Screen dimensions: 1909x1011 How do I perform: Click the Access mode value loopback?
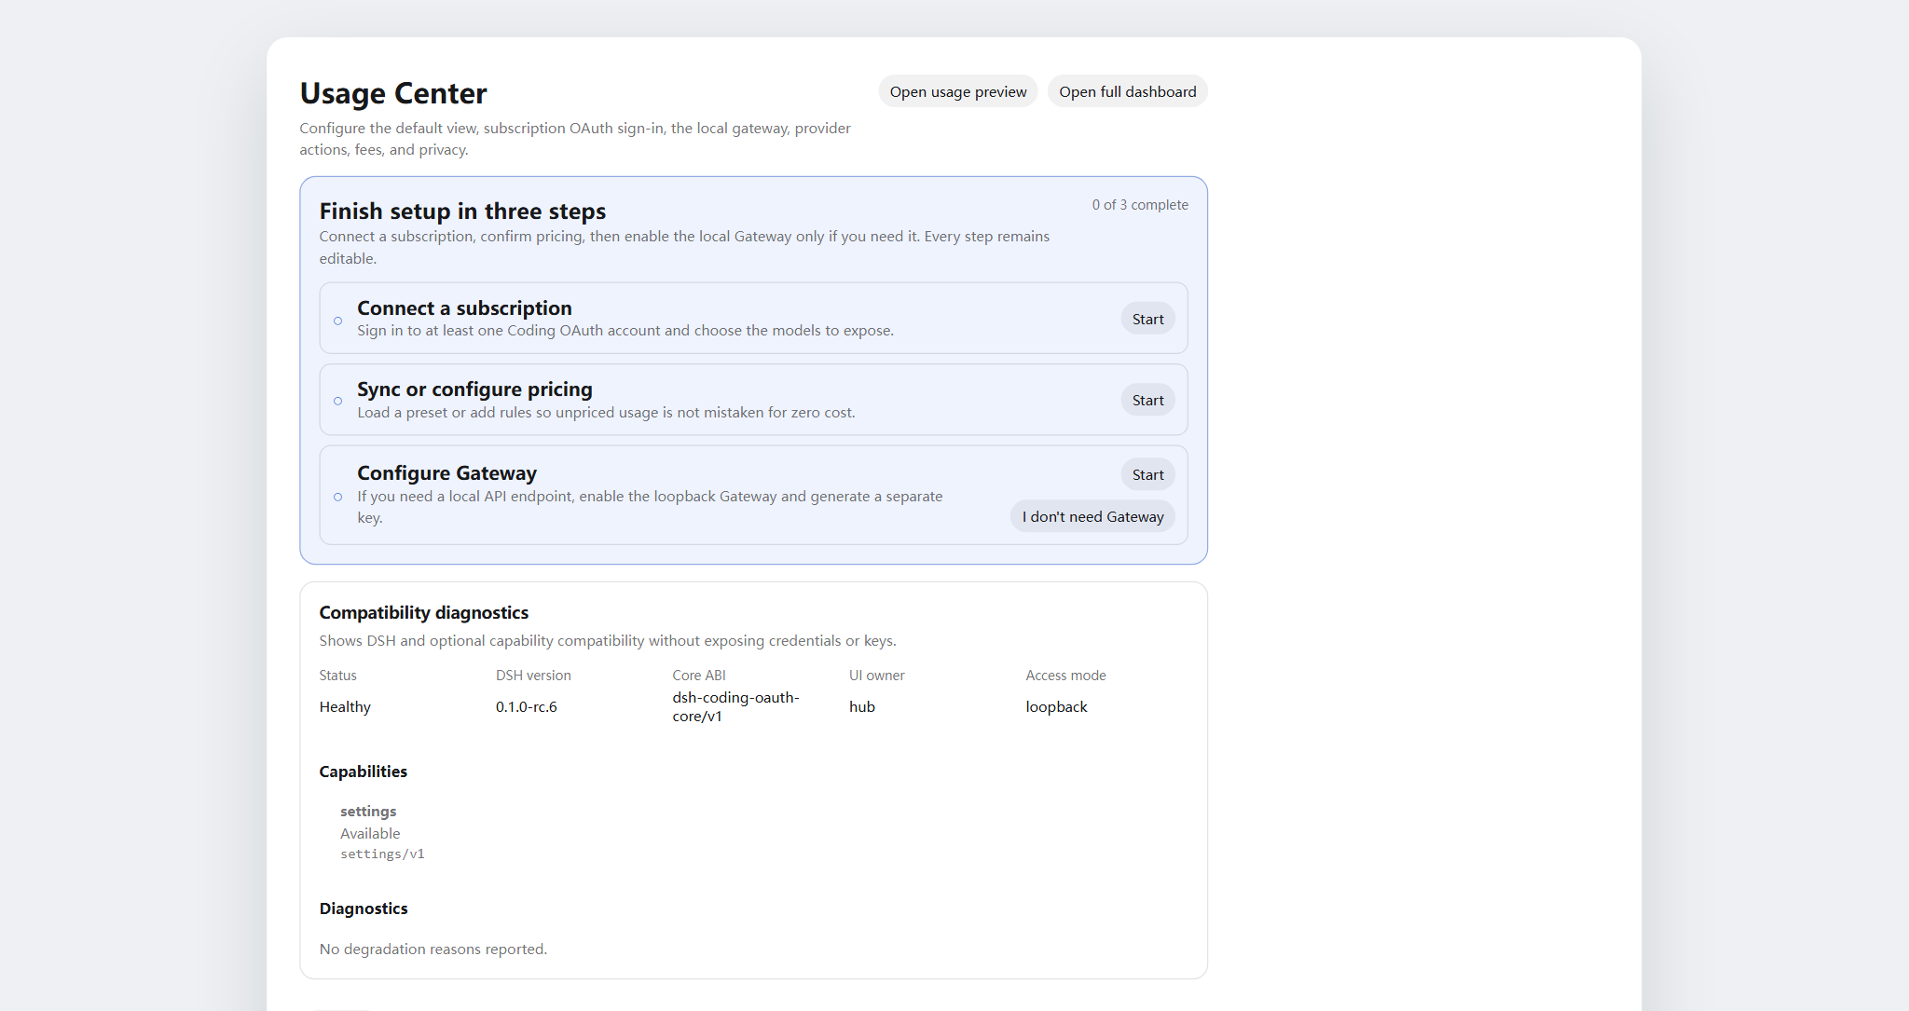coord(1056,706)
